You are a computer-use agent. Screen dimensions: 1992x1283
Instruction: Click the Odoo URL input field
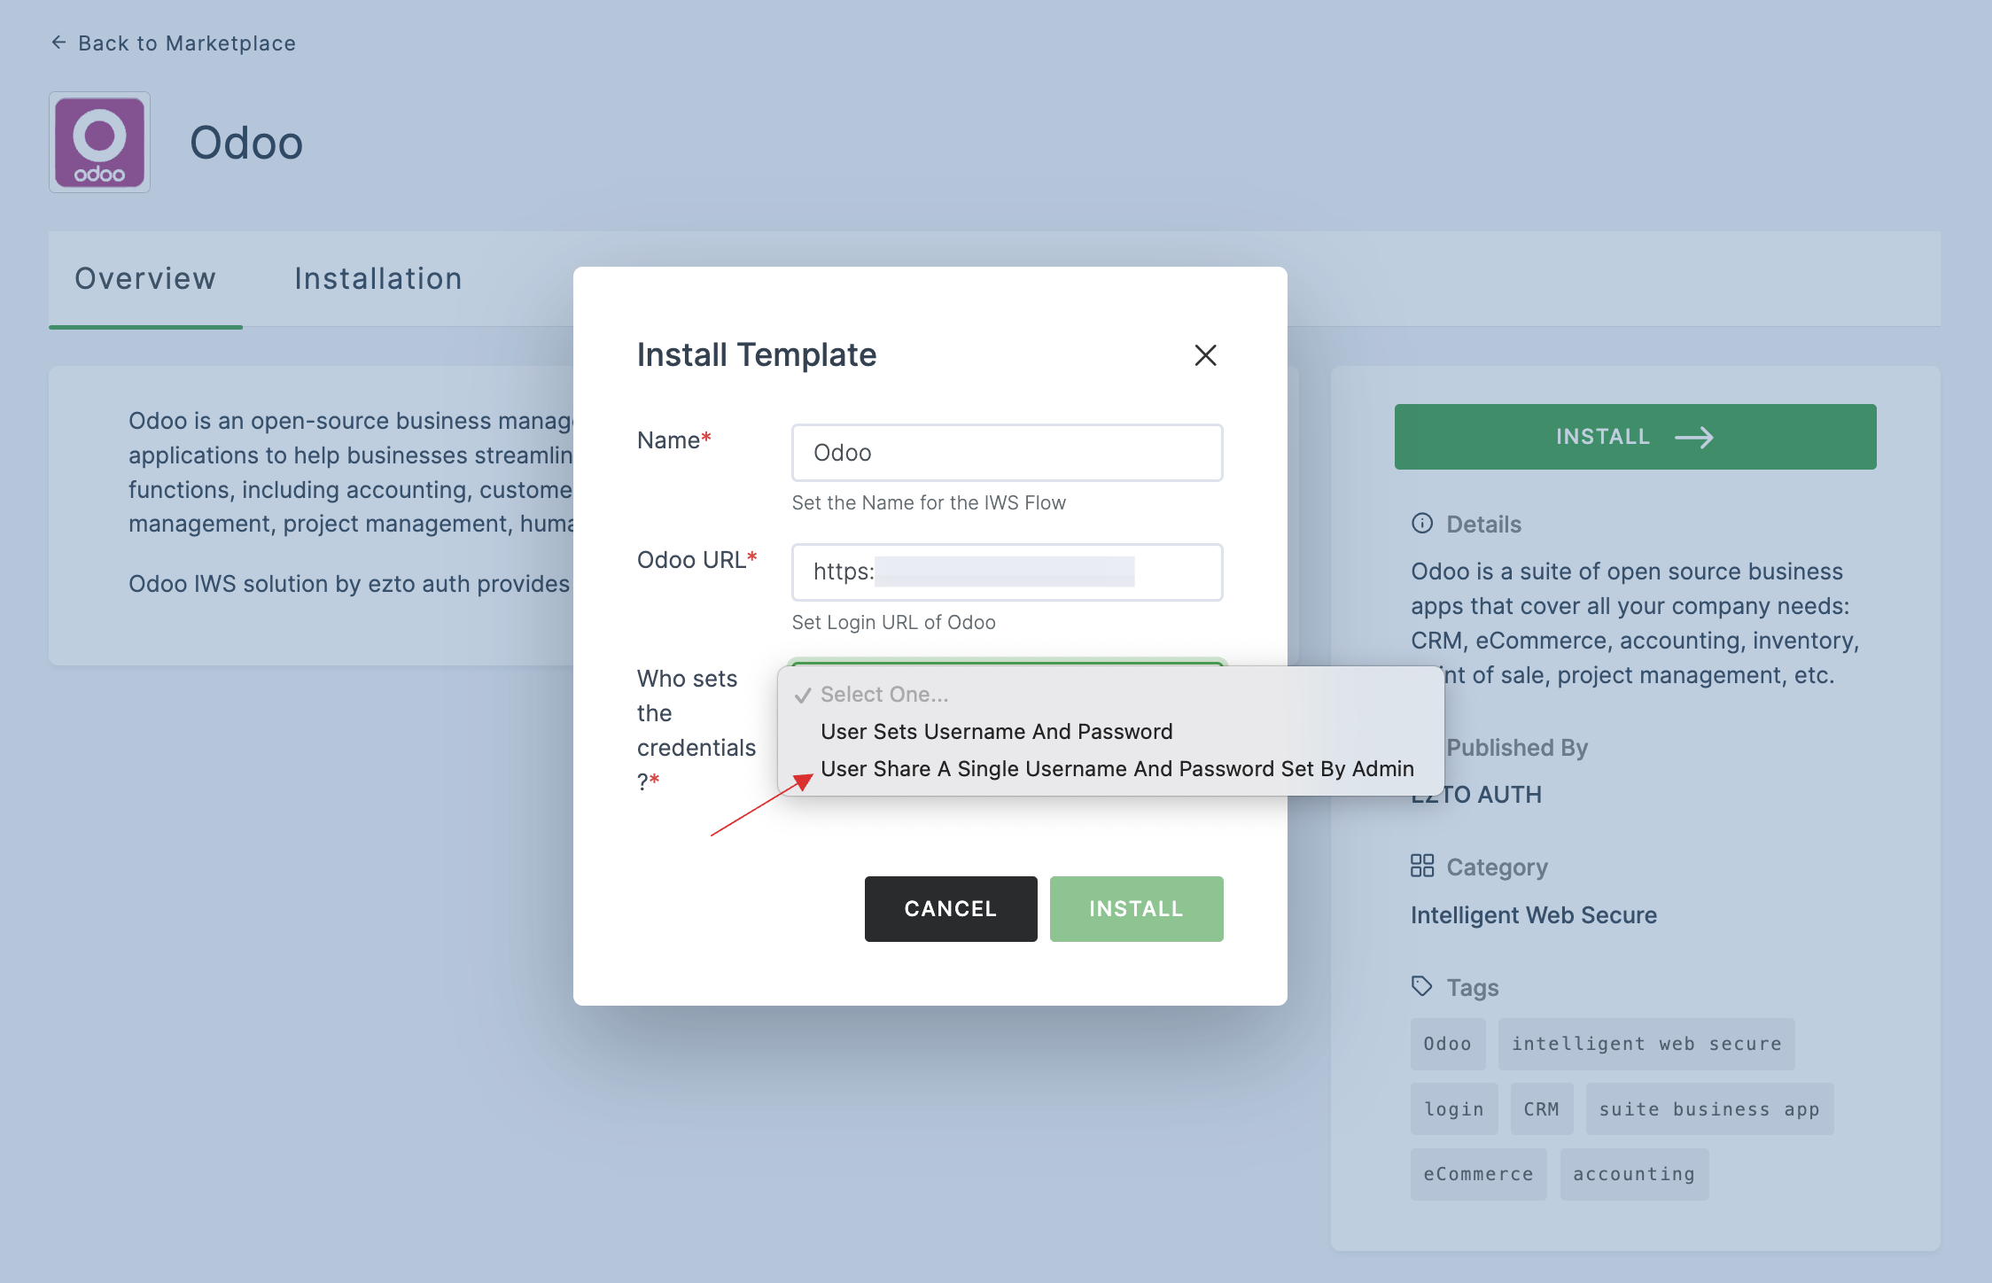click(1008, 569)
